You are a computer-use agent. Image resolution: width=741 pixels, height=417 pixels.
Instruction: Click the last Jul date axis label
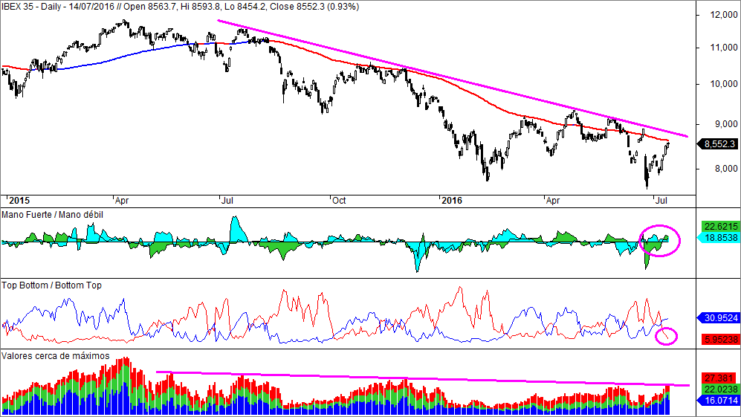coord(661,201)
